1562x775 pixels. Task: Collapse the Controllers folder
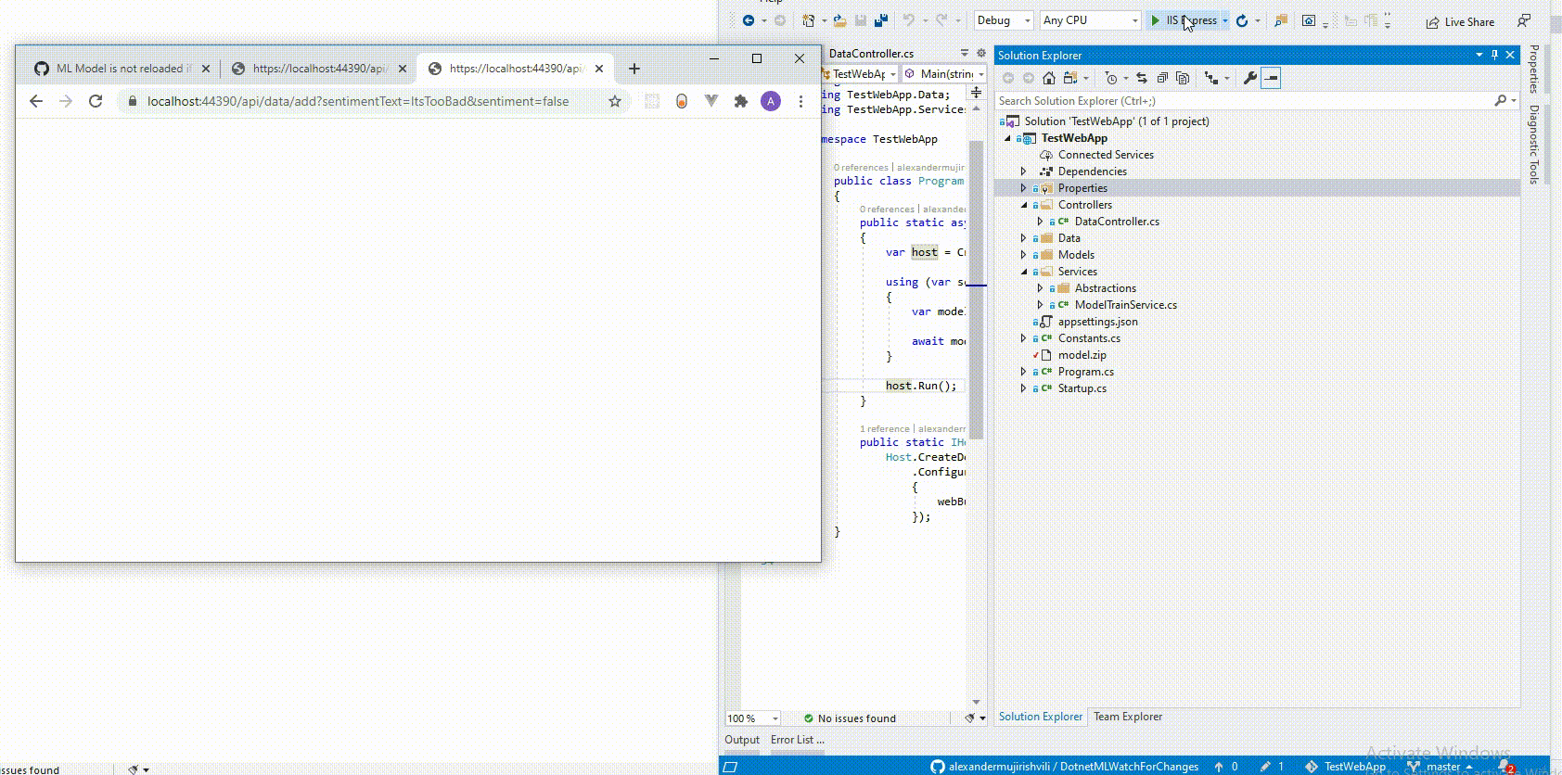(1024, 205)
